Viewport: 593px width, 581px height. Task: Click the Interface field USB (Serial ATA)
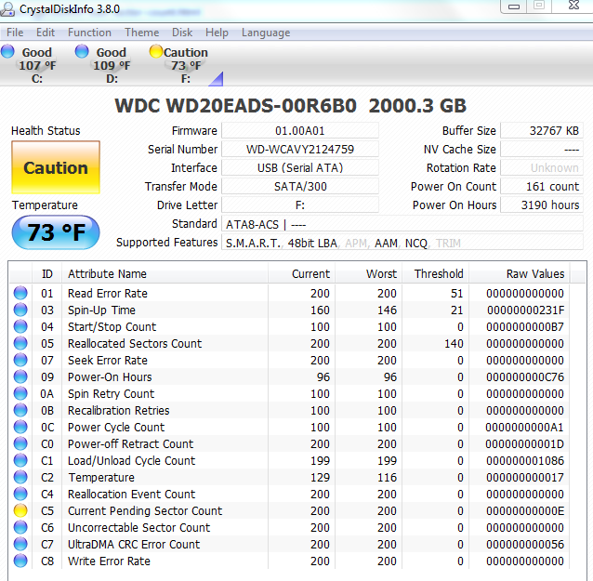pyautogui.click(x=300, y=168)
